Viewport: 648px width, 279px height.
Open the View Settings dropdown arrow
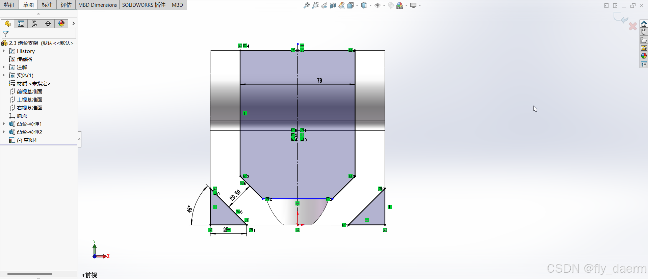[420, 5]
